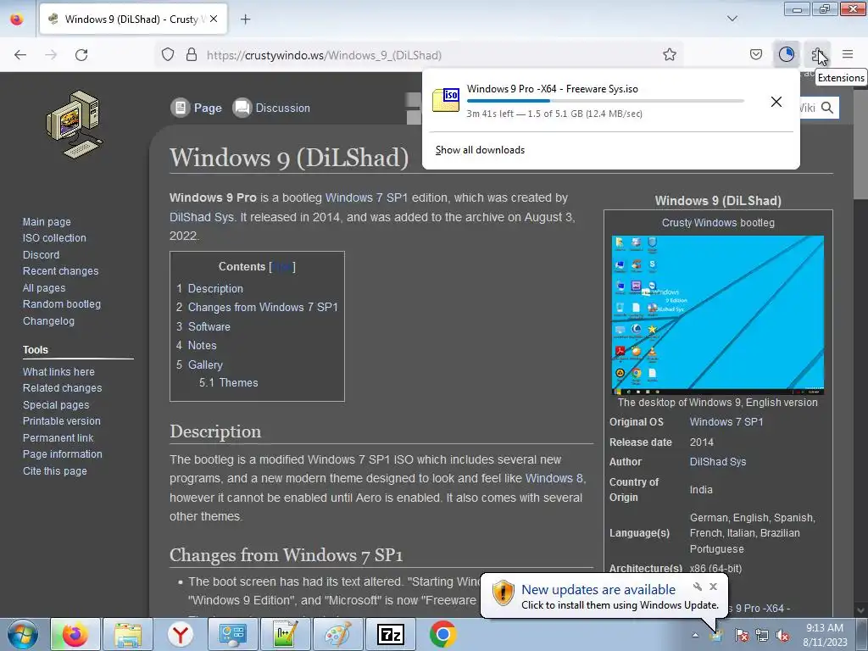Screen dimensions: 868x651
Task: Jump to contents item 5.1 Themes
Action: point(229,382)
